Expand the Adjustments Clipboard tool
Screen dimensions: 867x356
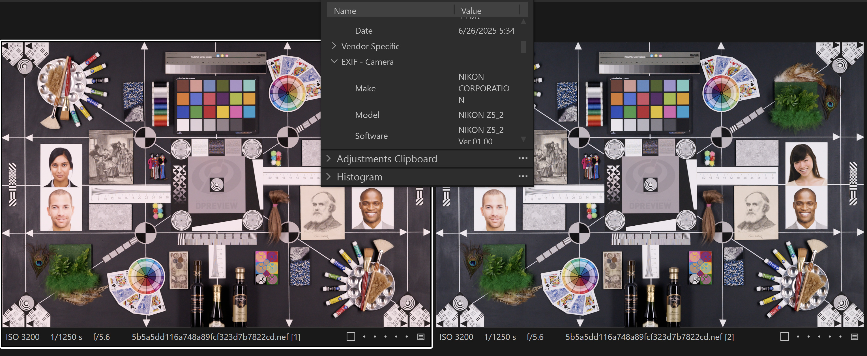(329, 158)
